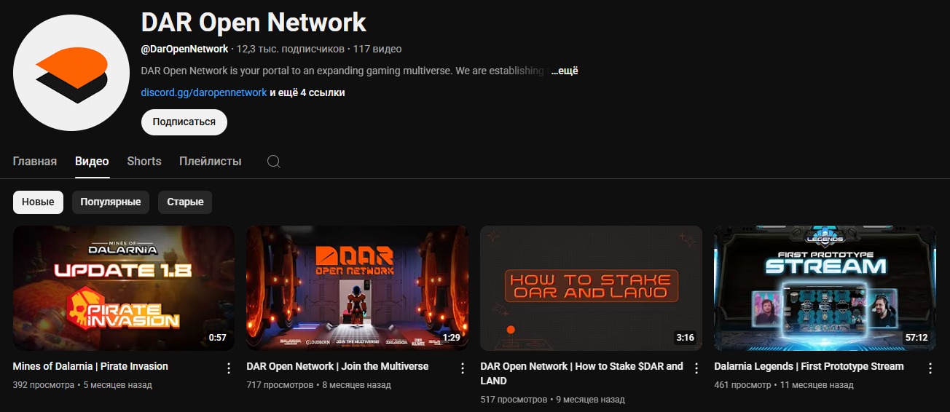
Task: Select the Видео tab
Action: pyautogui.click(x=92, y=161)
